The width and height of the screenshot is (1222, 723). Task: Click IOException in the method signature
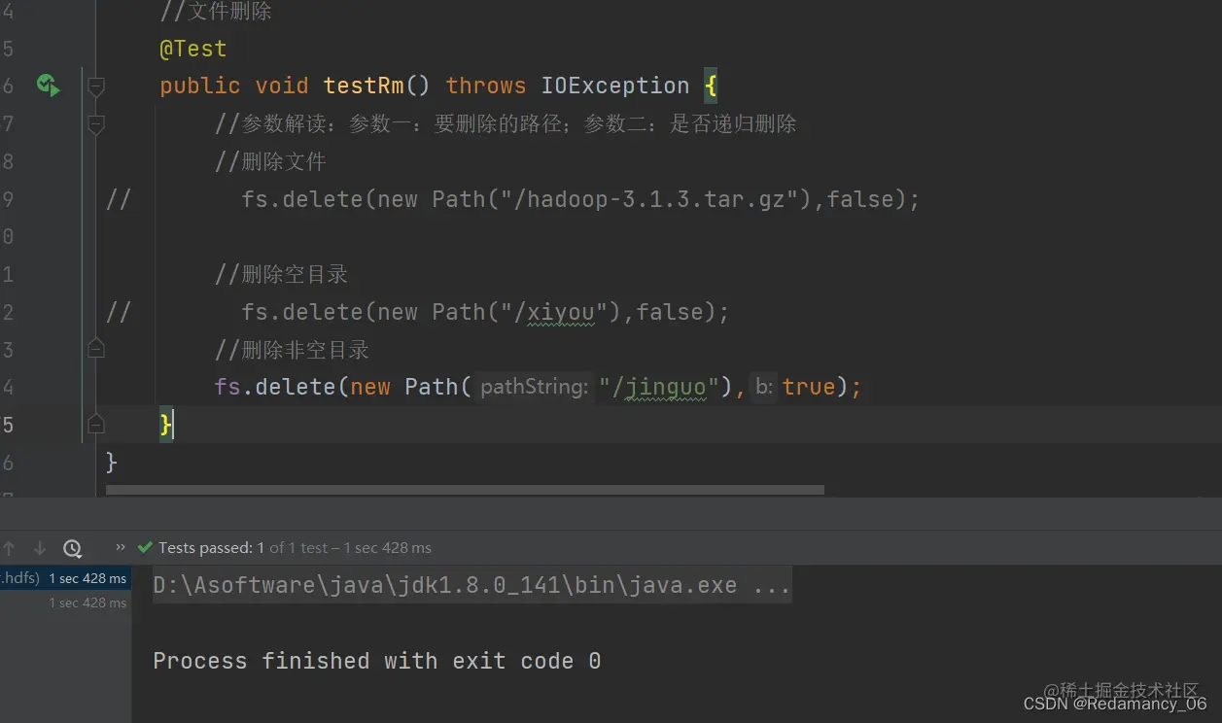click(x=615, y=86)
